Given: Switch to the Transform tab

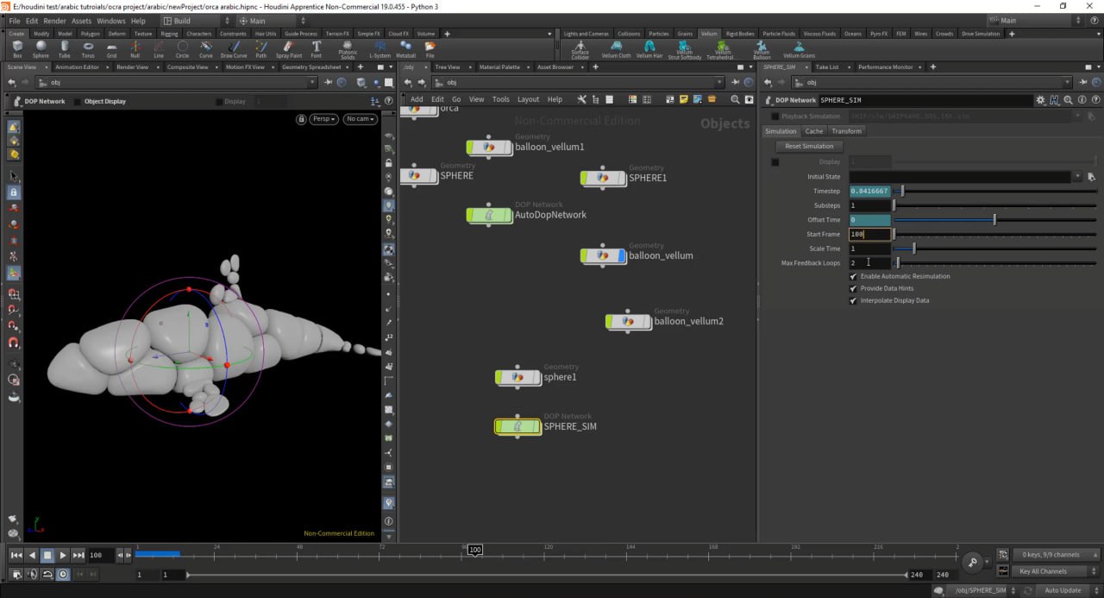Looking at the screenshot, I should pyautogui.click(x=847, y=131).
